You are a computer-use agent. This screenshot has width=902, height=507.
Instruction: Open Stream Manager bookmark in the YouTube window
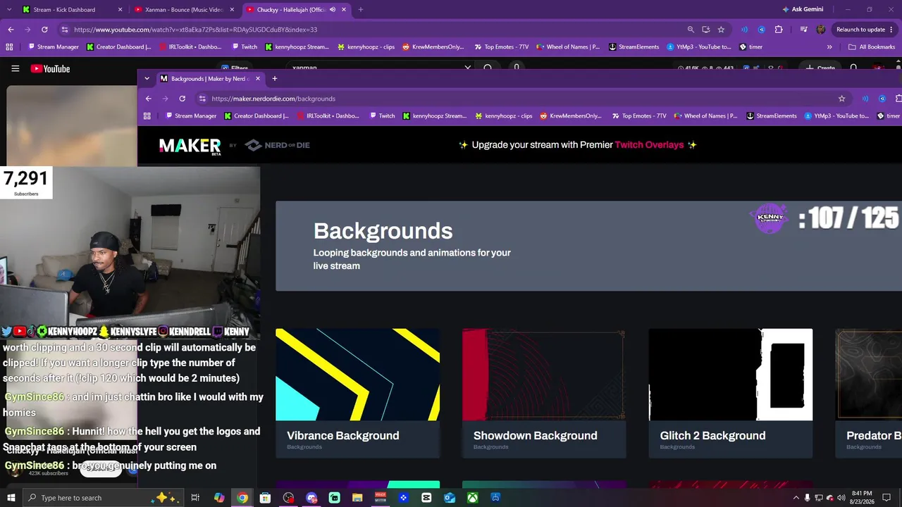[x=53, y=47]
